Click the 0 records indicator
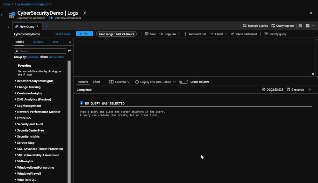 coord(295,90)
